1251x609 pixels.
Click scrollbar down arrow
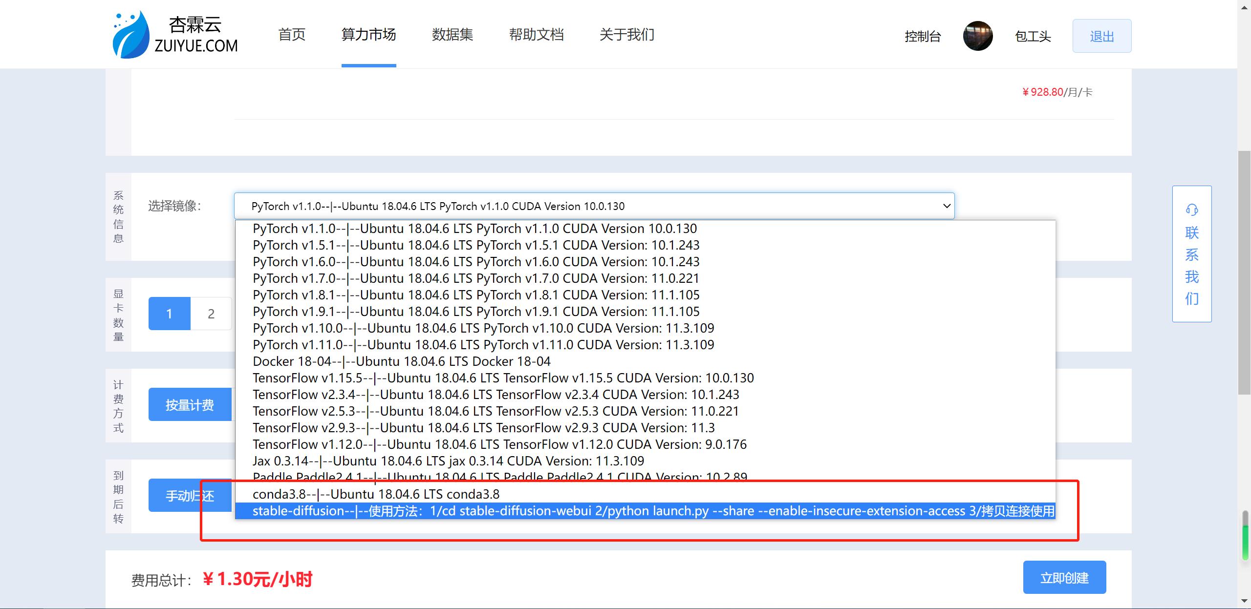[1244, 601]
